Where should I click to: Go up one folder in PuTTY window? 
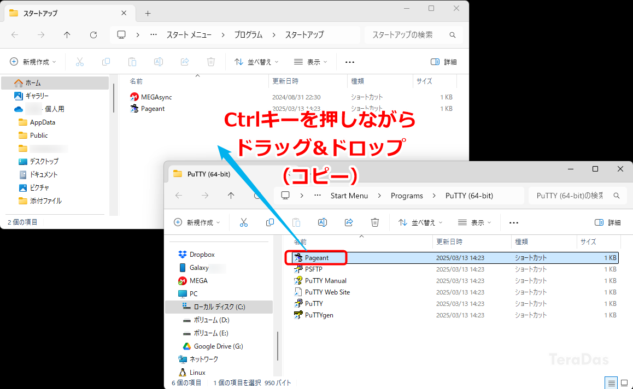pos(231,196)
